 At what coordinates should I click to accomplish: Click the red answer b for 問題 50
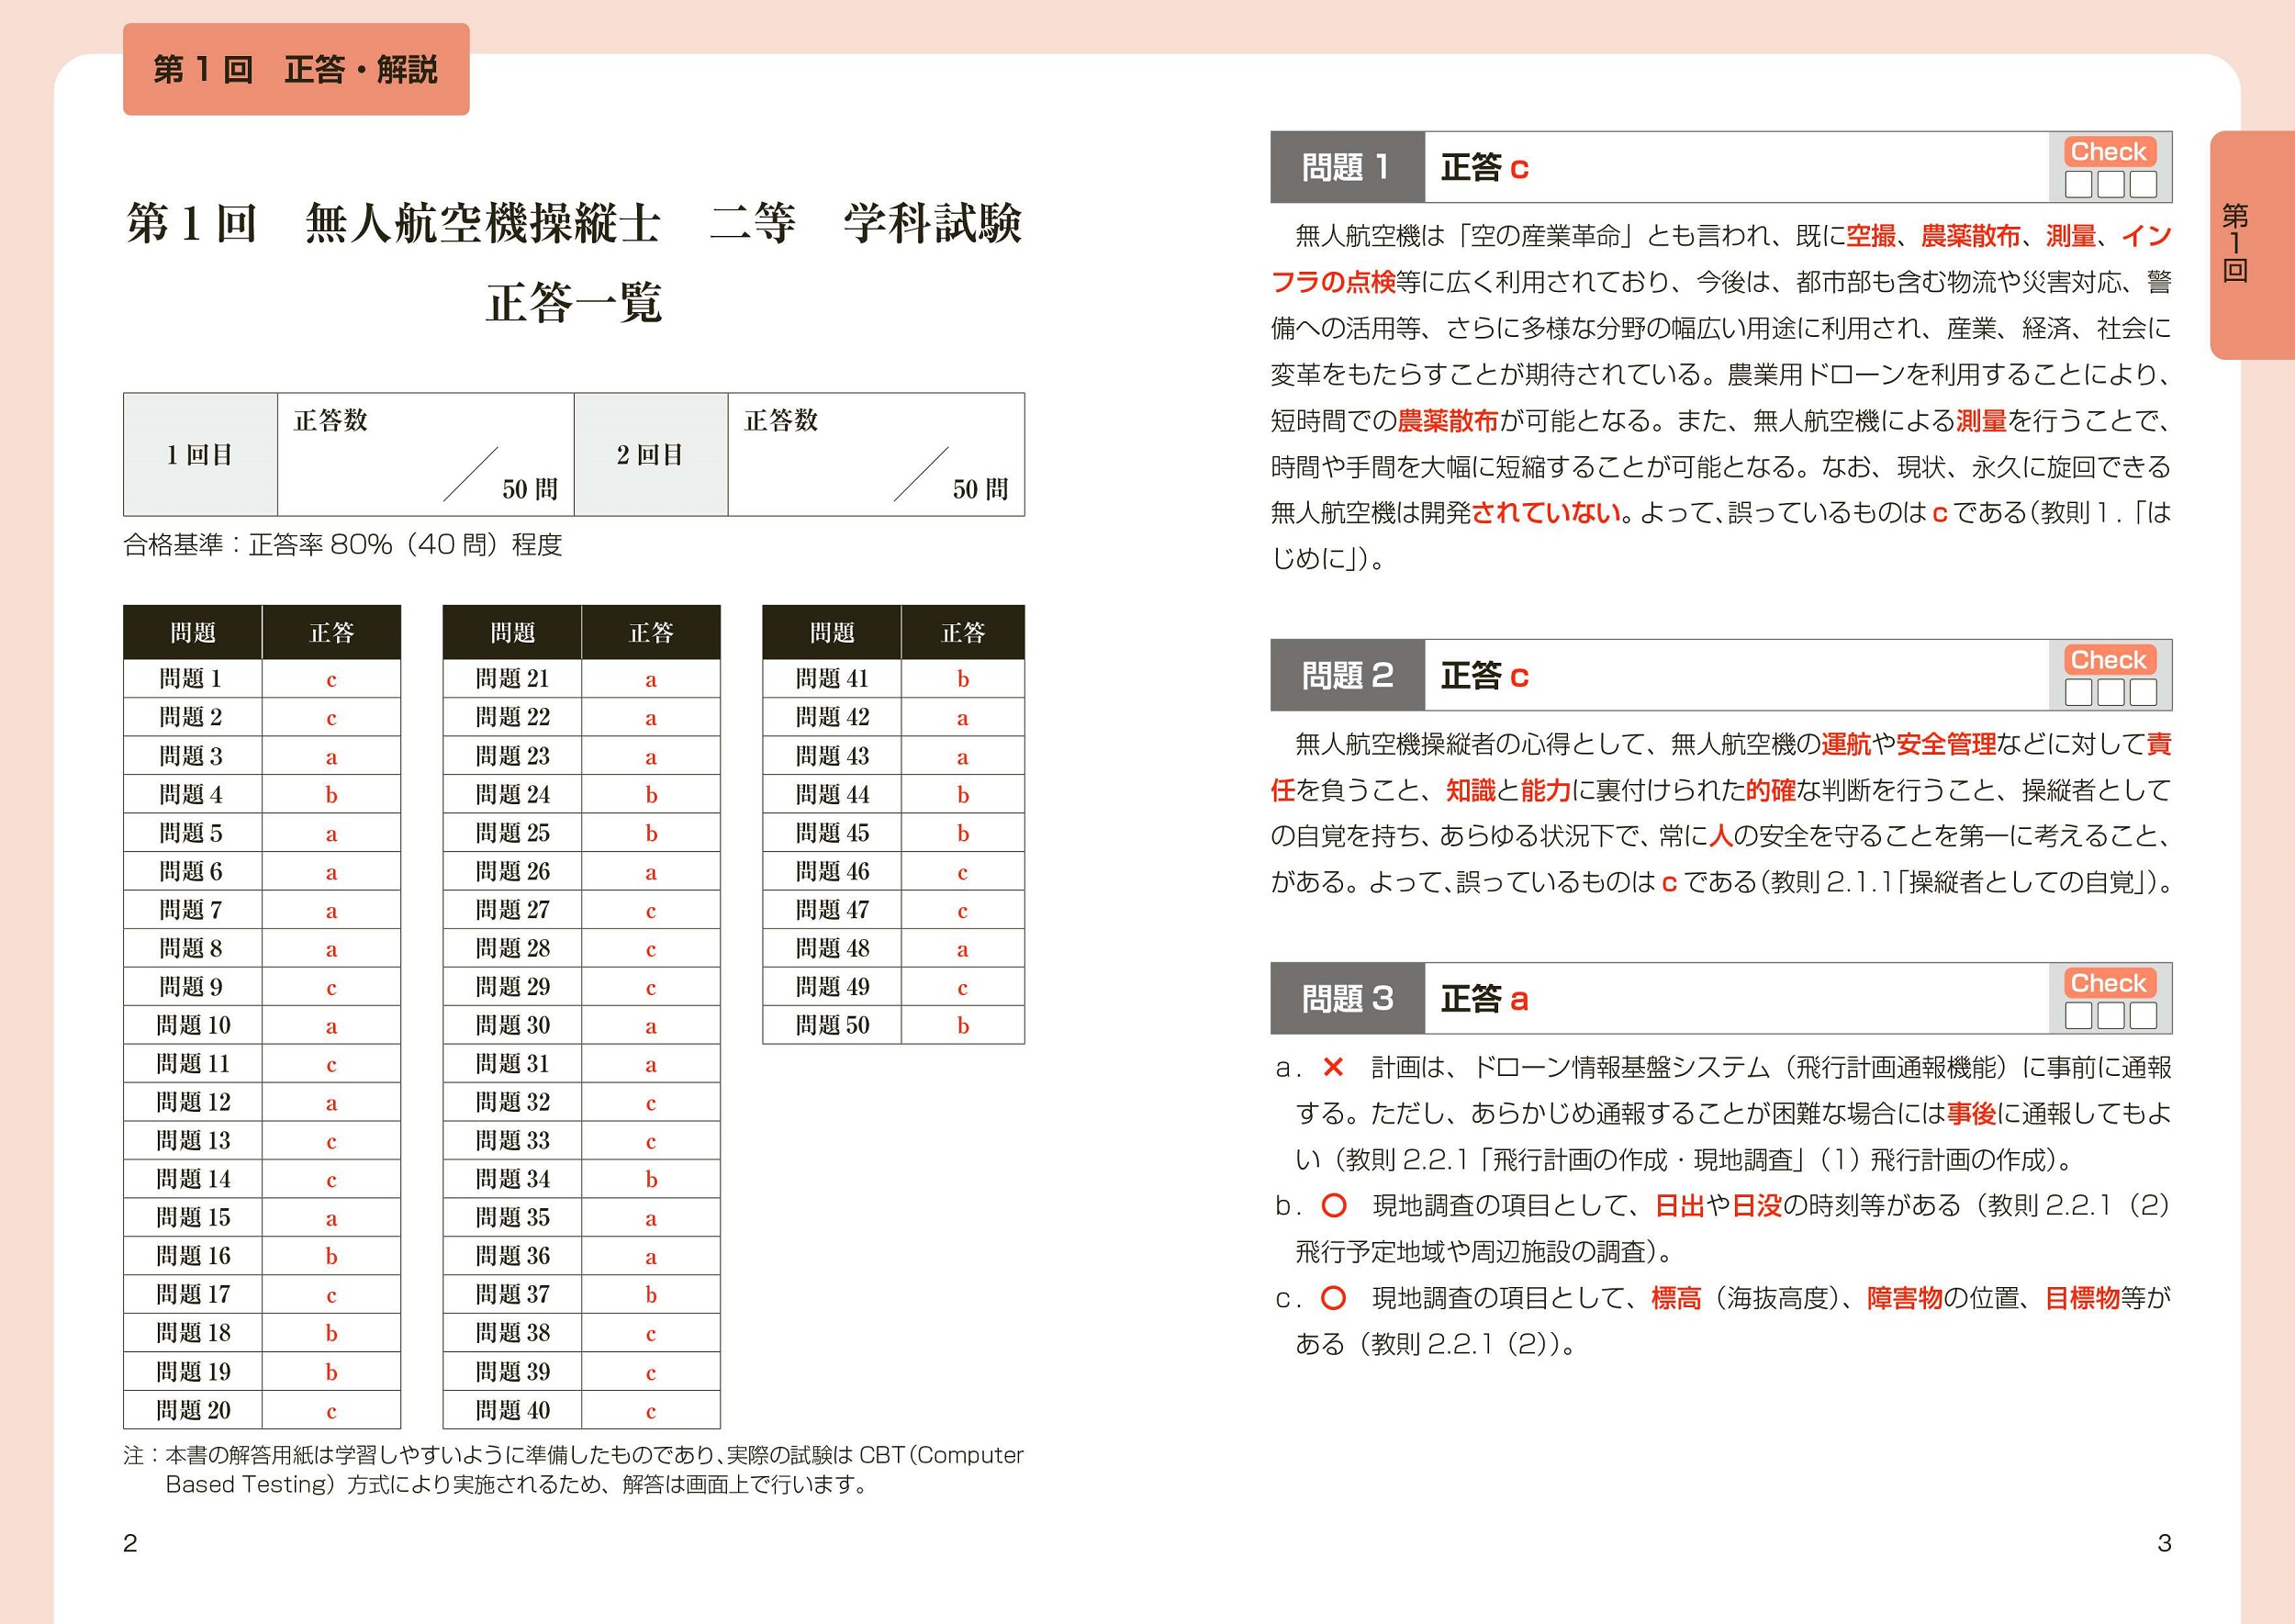click(x=962, y=1025)
